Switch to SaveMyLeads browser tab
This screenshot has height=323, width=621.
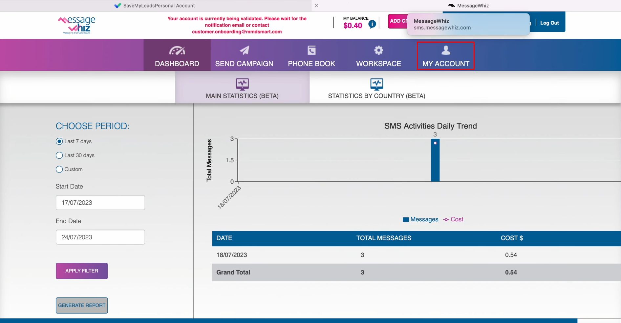(155, 6)
